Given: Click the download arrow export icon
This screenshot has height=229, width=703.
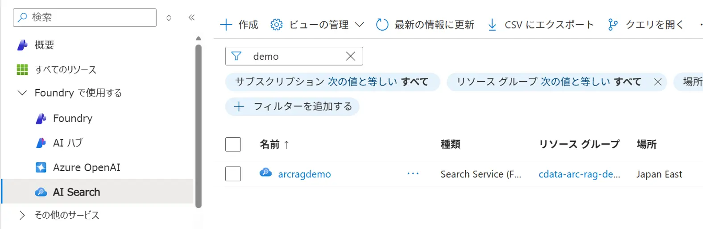Looking at the screenshot, I should [492, 25].
